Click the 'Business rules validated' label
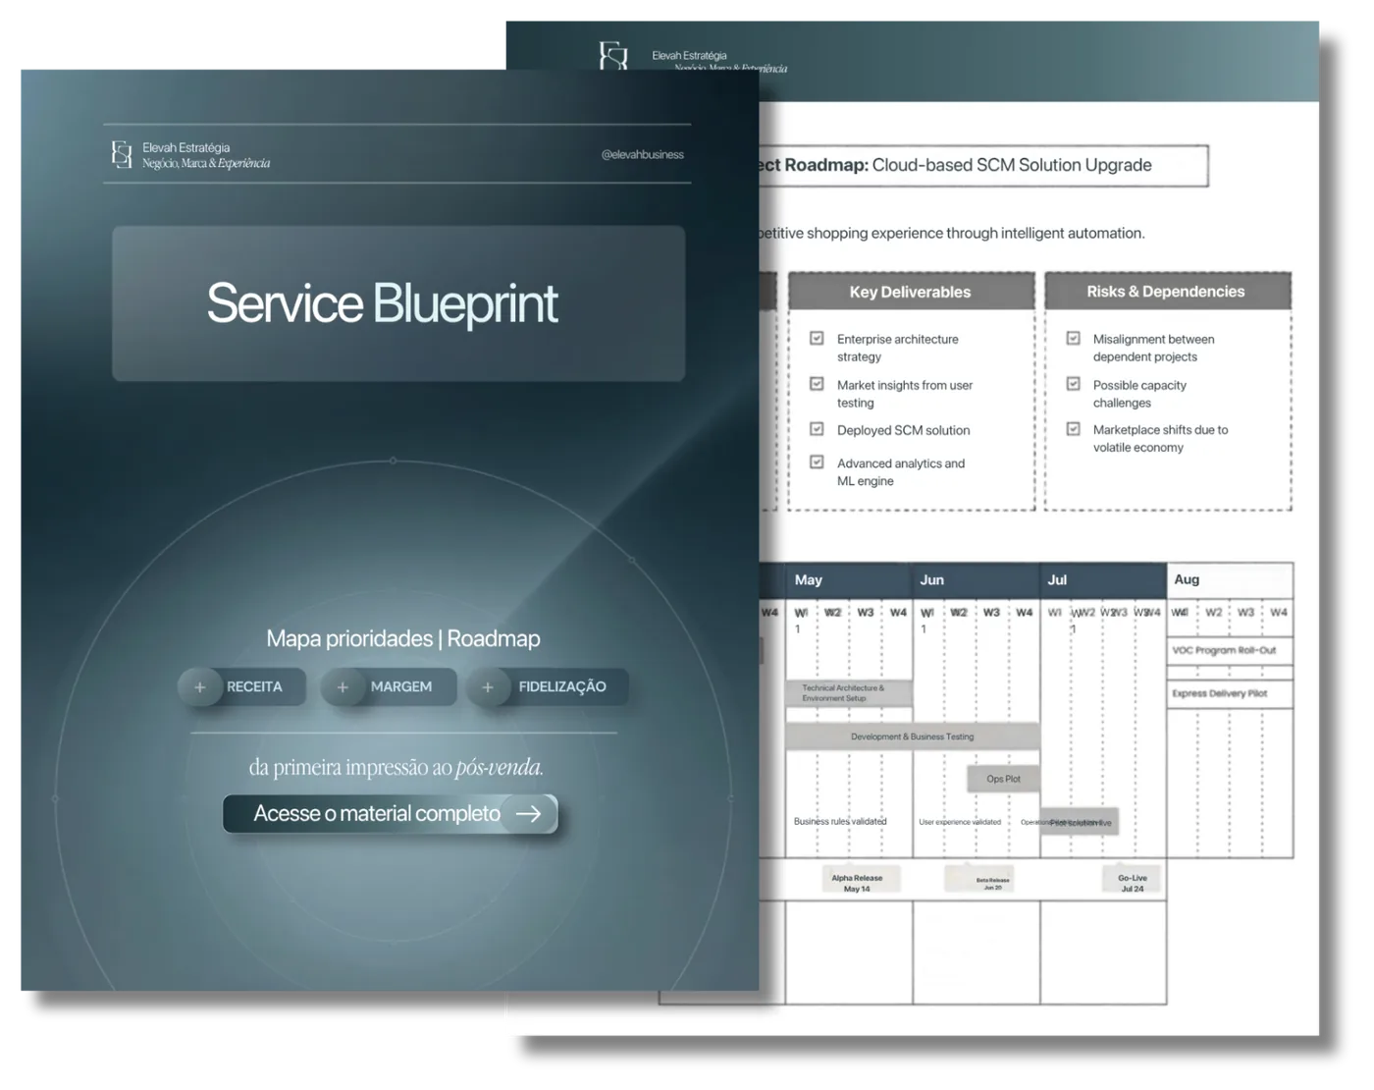The width and height of the screenshot is (1374, 1090). pos(840,822)
